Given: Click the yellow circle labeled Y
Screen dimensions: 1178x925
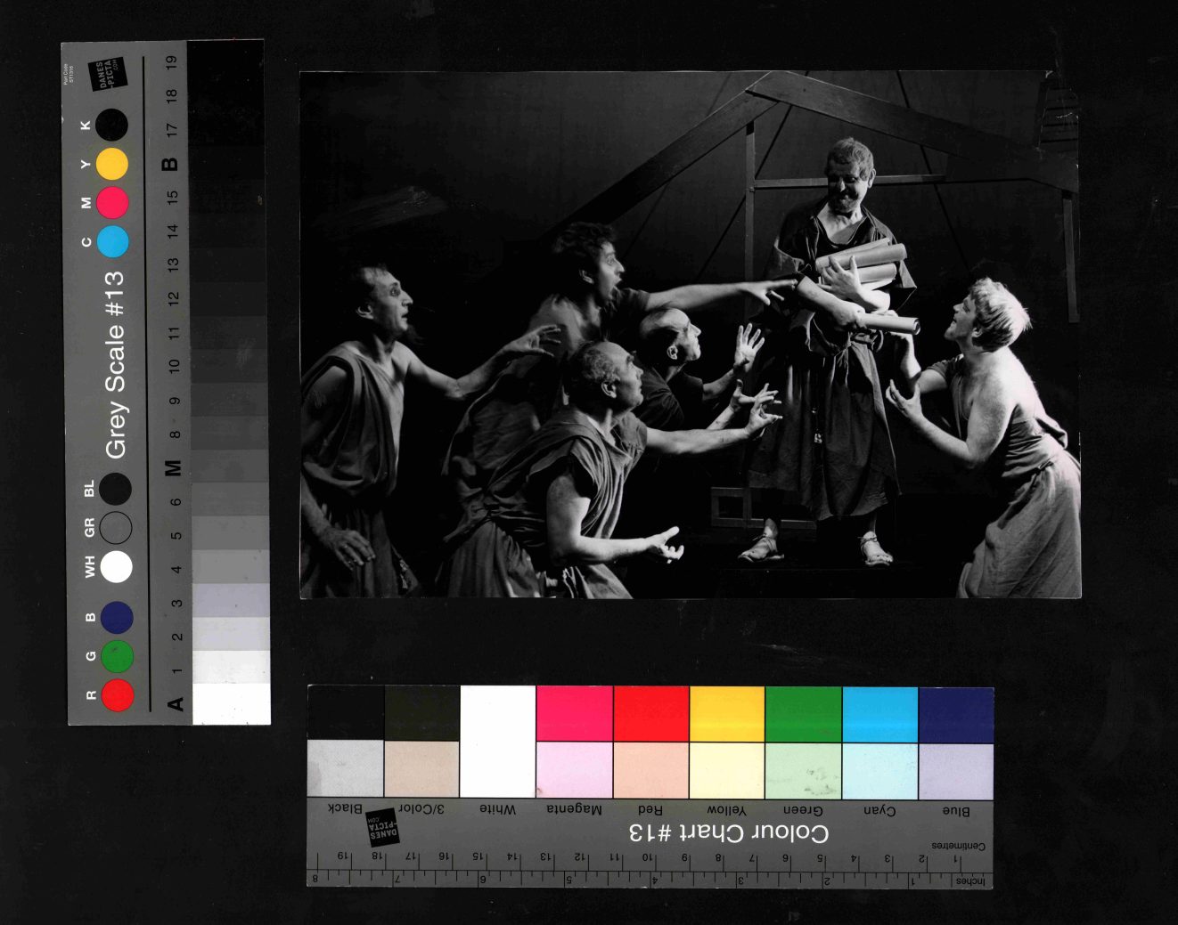Looking at the screenshot, I should click(112, 165).
